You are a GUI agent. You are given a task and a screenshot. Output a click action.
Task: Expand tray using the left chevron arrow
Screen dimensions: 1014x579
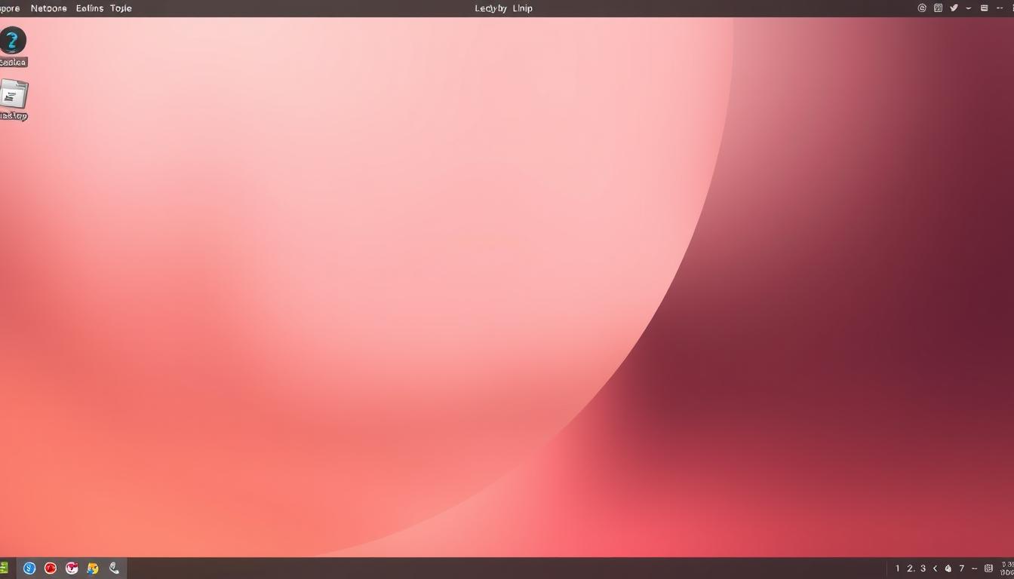pos(936,568)
